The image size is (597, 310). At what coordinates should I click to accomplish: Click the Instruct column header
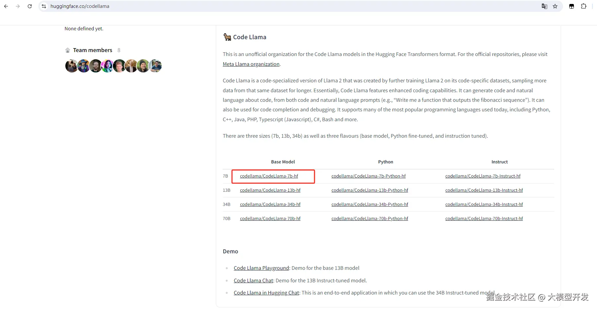[x=500, y=162]
